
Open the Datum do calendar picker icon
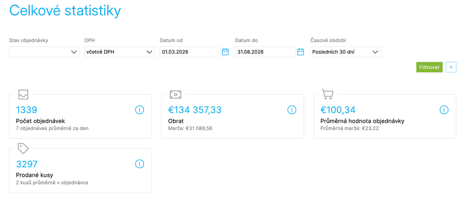[301, 52]
